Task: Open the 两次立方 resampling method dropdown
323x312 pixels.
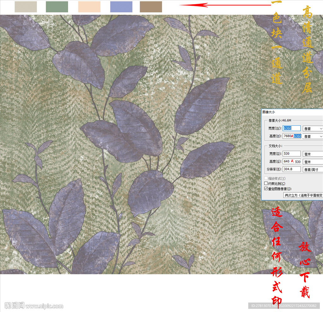Action: pos(303,195)
